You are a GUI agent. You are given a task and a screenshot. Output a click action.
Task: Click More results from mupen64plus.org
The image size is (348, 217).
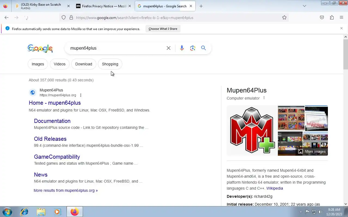66,190
